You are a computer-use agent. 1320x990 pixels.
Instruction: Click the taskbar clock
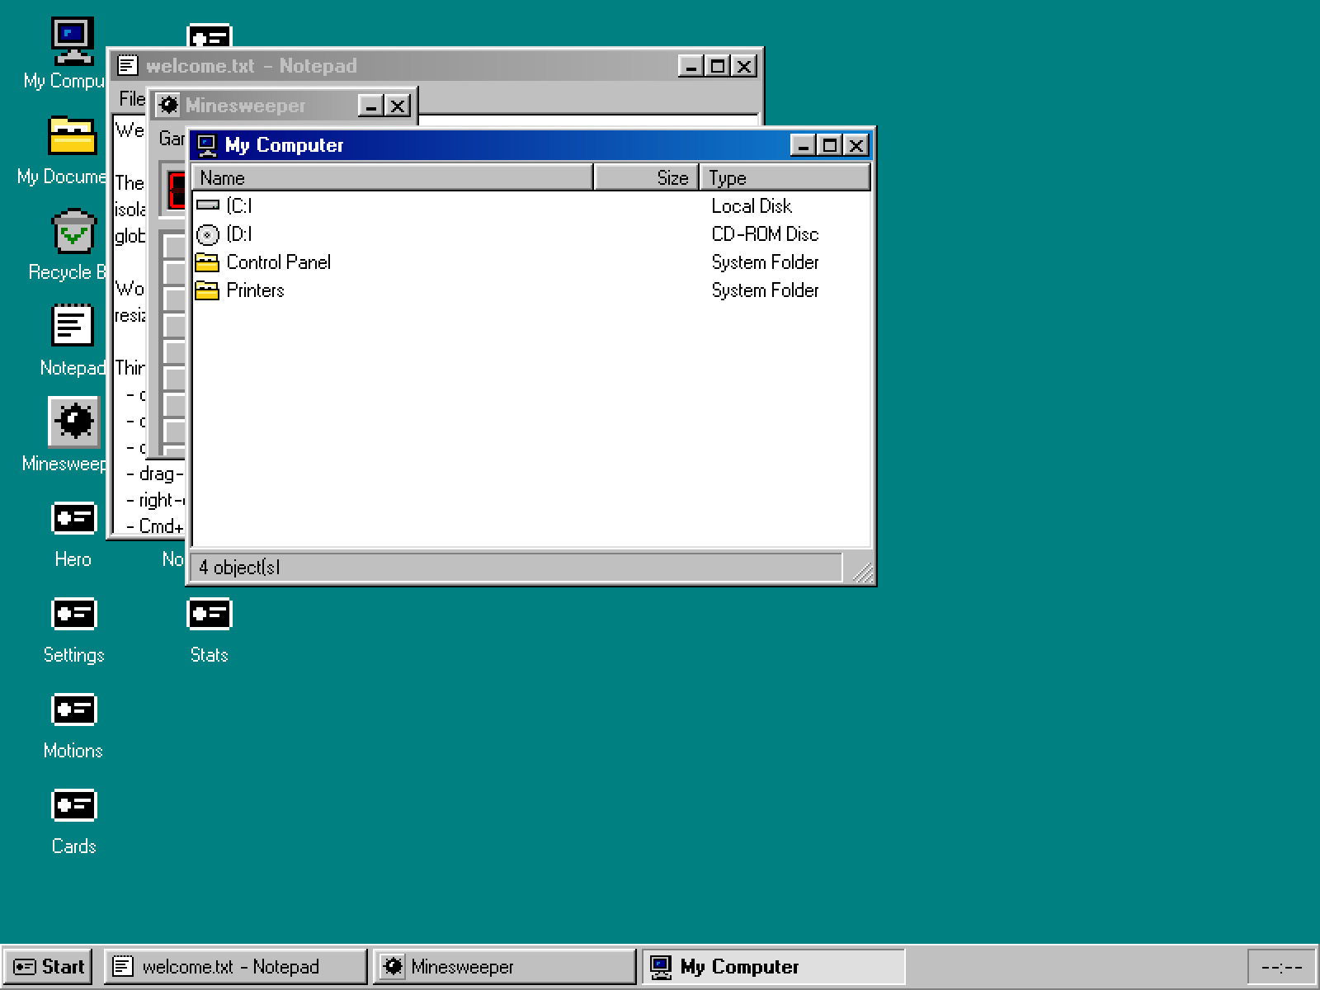pos(1282,967)
